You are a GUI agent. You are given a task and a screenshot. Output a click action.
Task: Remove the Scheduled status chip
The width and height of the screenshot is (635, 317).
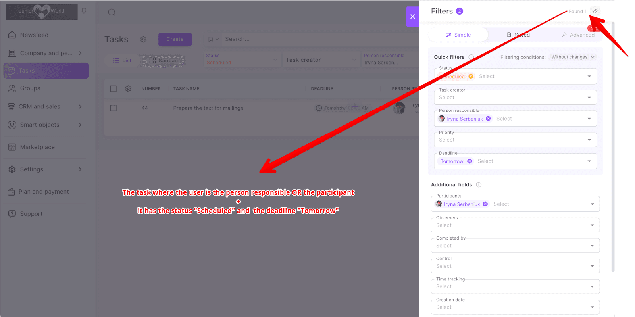point(471,76)
